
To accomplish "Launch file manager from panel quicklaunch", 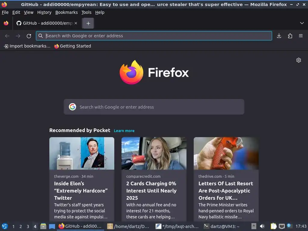I will (43, 226).
